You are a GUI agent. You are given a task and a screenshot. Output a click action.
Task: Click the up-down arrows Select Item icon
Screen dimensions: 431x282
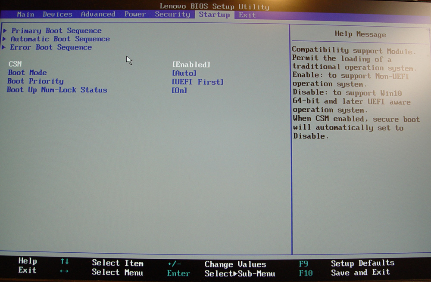pos(65,261)
